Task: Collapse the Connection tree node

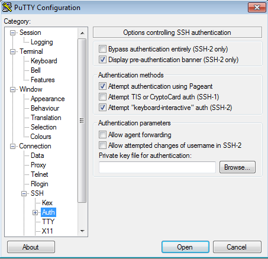Action: (x=12, y=146)
